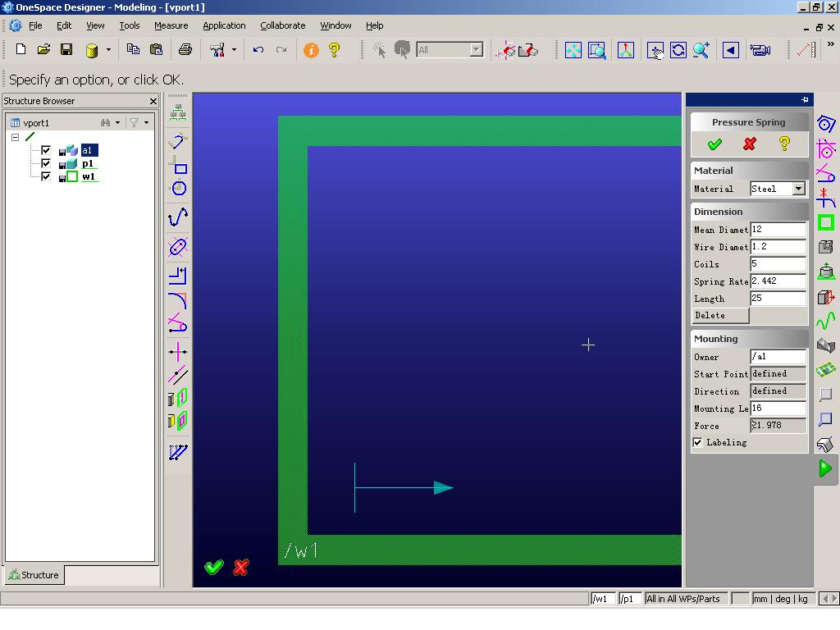
Task: Open the dropdown arrow next to the cylinder icon
Action: (108, 50)
